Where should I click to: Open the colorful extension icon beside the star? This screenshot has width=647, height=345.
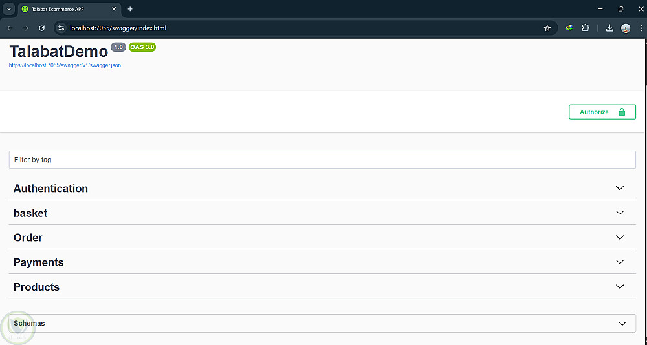(569, 28)
